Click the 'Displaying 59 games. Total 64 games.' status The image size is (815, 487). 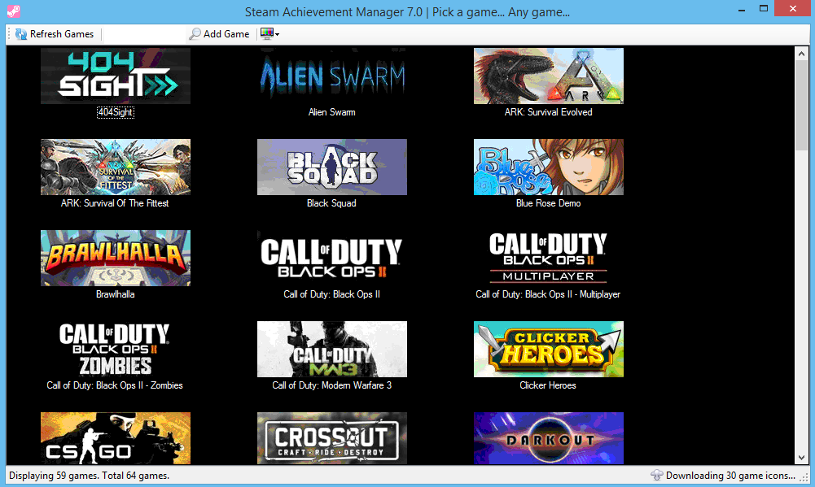pyautogui.click(x=89, y=476)
